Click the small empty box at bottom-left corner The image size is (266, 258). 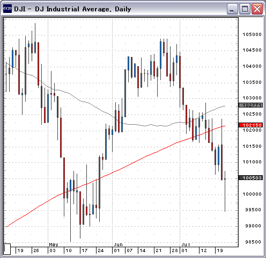pos(7,249)
